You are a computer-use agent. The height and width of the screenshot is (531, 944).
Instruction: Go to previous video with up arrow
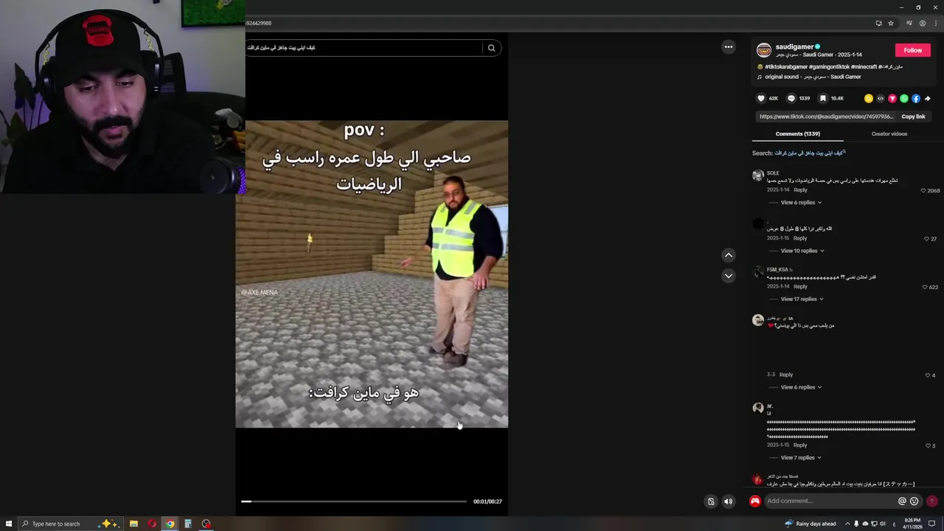(729, 255)
